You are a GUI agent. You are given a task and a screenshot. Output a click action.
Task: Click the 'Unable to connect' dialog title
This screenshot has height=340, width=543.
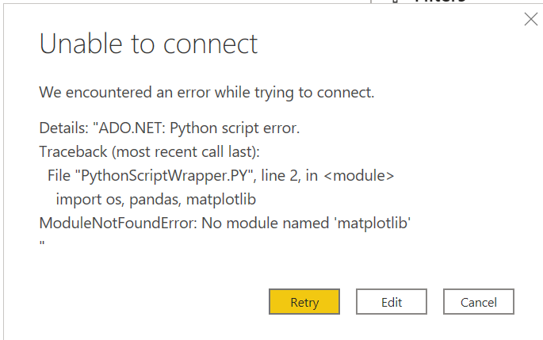(x=148, y=44)
